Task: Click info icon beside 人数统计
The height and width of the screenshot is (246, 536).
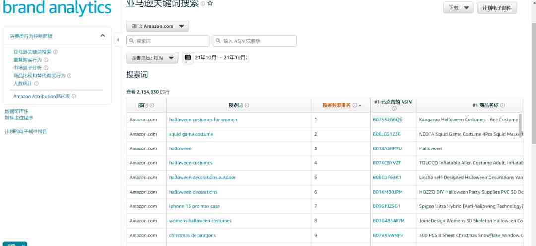Action: point(37,83)
